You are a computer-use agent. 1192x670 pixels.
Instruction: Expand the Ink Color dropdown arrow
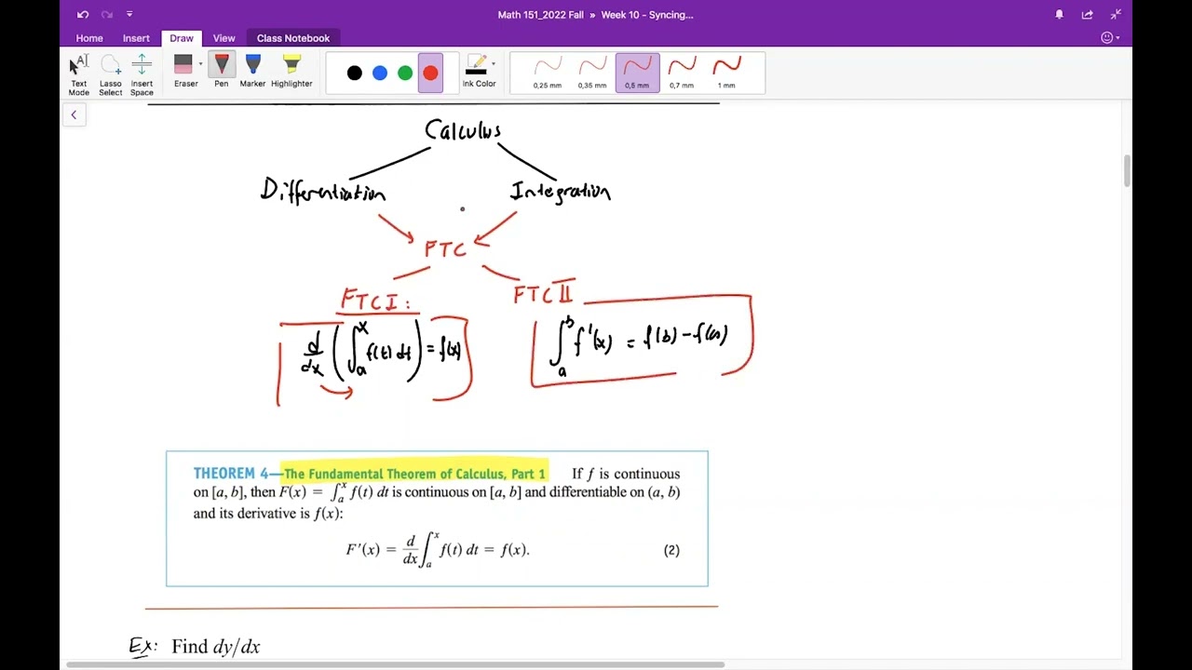point(494,64)
